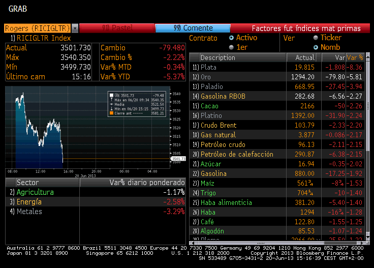Open the 19) Petróleo crudo row
Image resolution: width=374 pixels, height=268 pixels.
[277, 144]
